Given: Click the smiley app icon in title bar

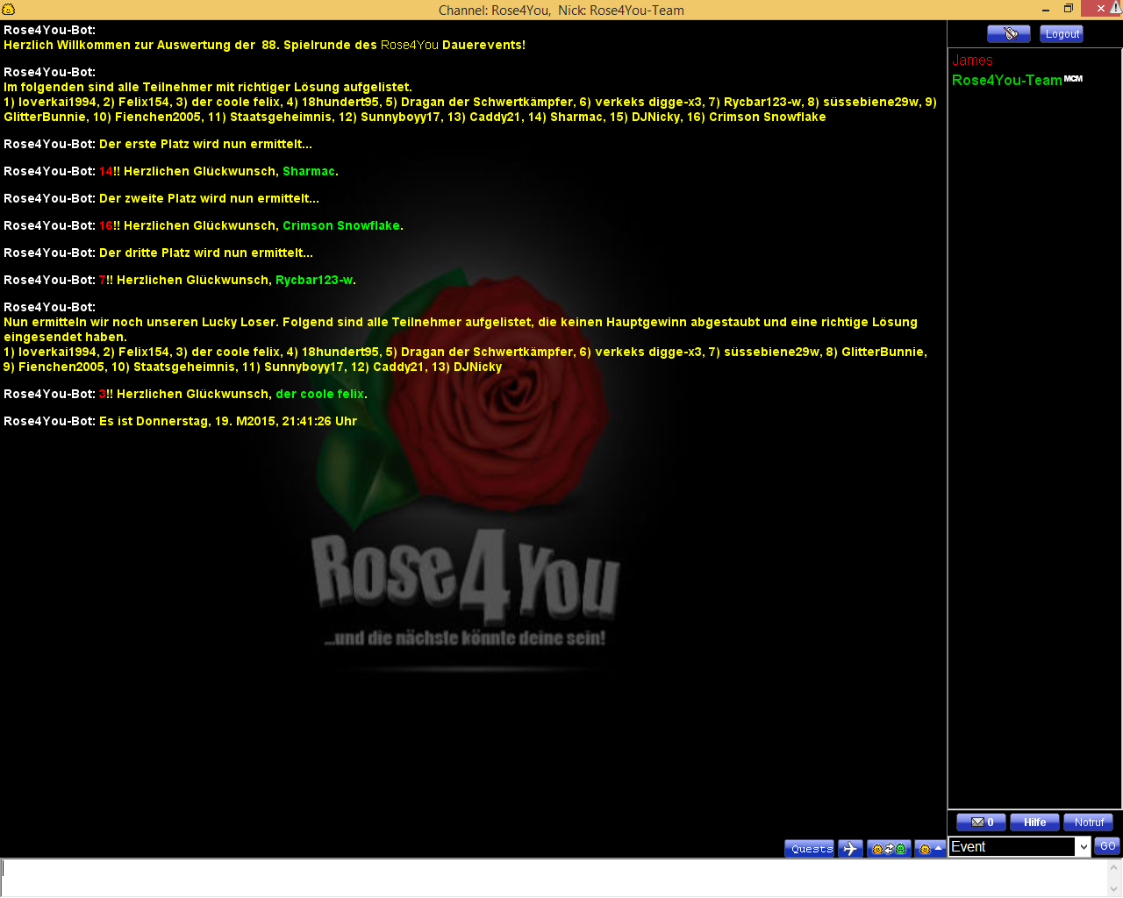Looking at the screenshot, I should (x=9, y=9).
